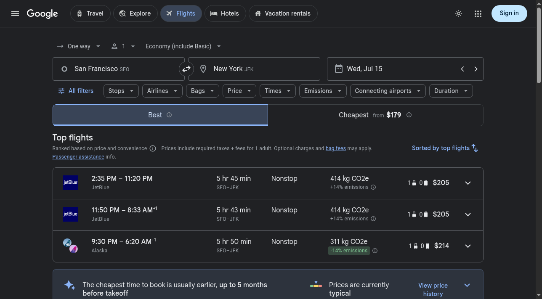Switch to the Explore tab
This screenshot has height=299, width=542.
[135, 13]
